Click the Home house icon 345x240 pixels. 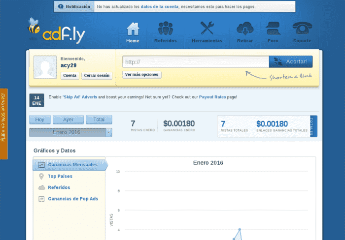(x=133, y=29)
